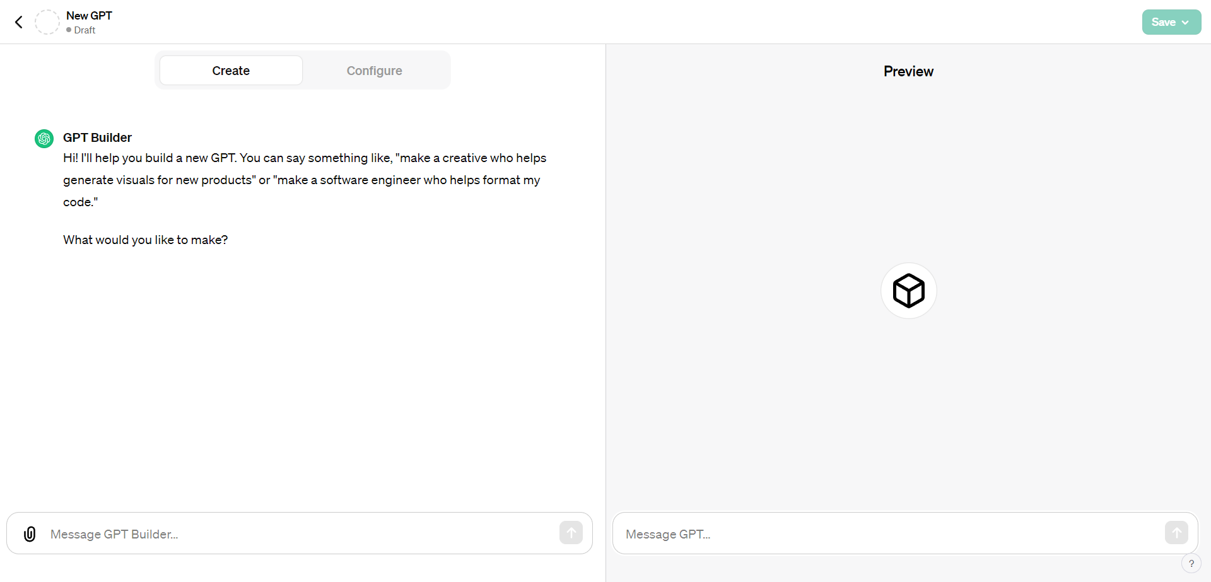Go back using the left arrow

pos(19,22)
